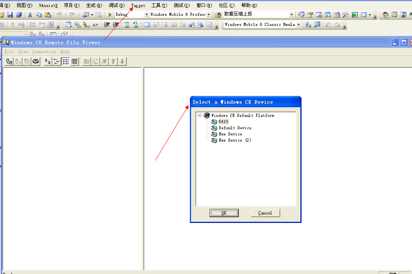The height and width of the screenshot is (274, 412).
Task: Click the Export File up-arrow icon
Action: coord(113,62)
